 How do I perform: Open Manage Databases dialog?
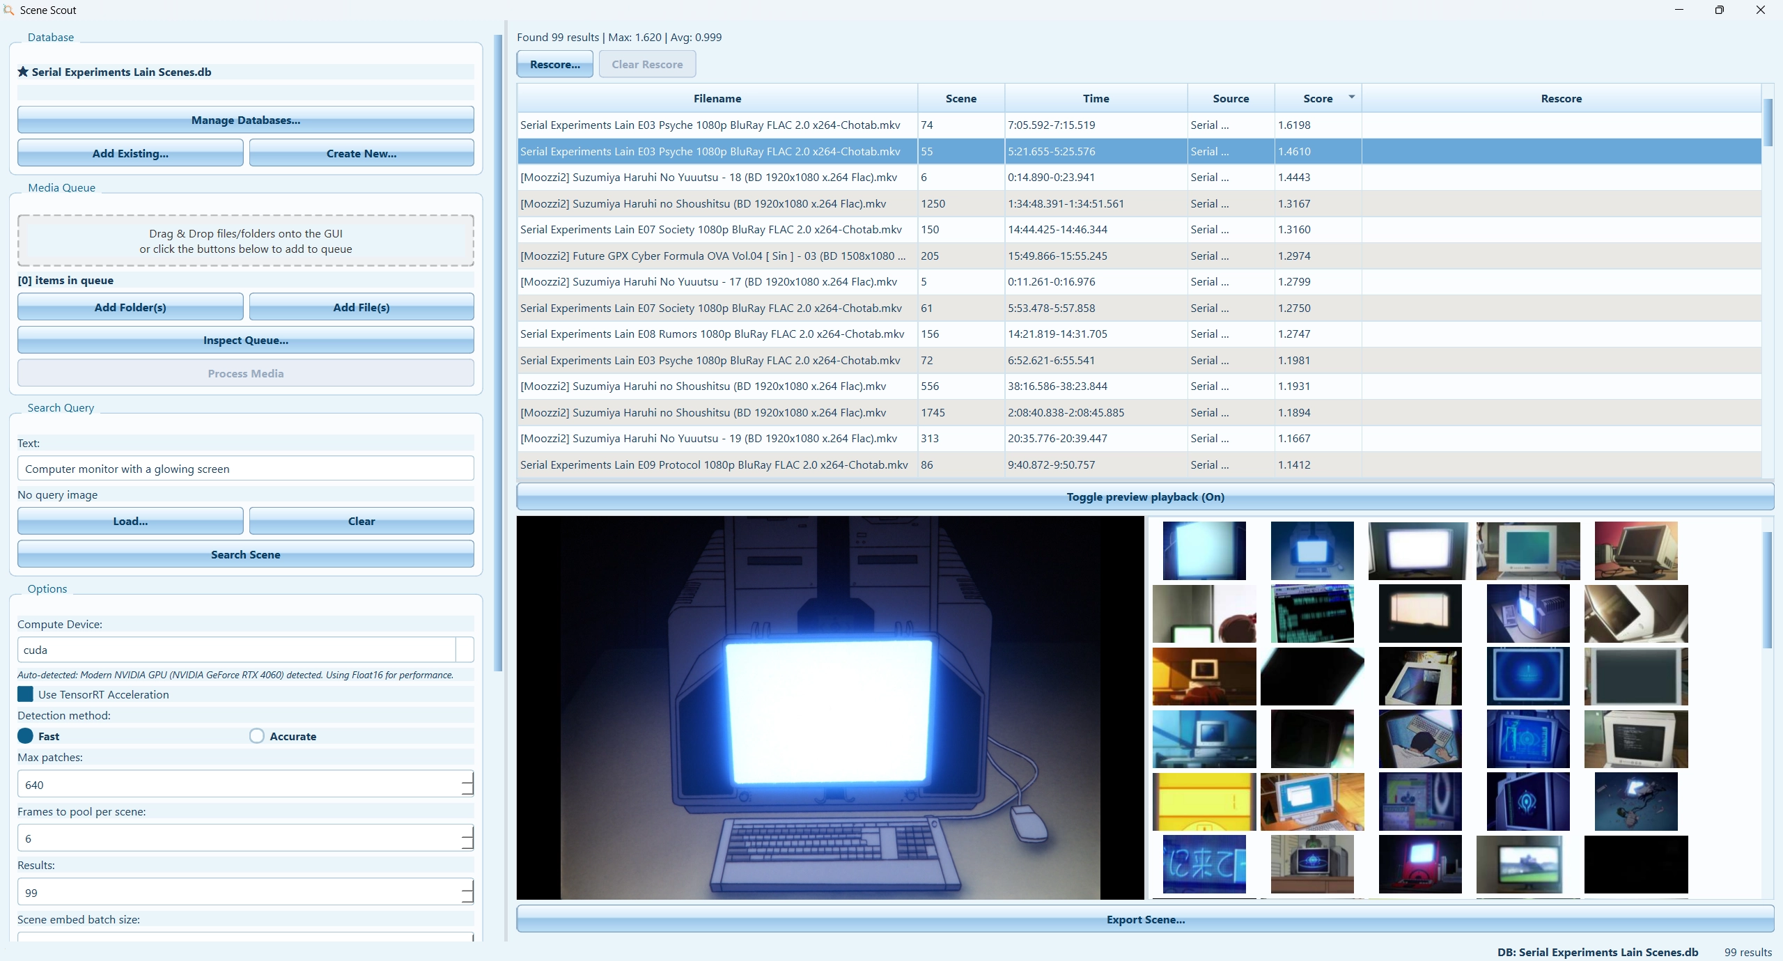246,120
